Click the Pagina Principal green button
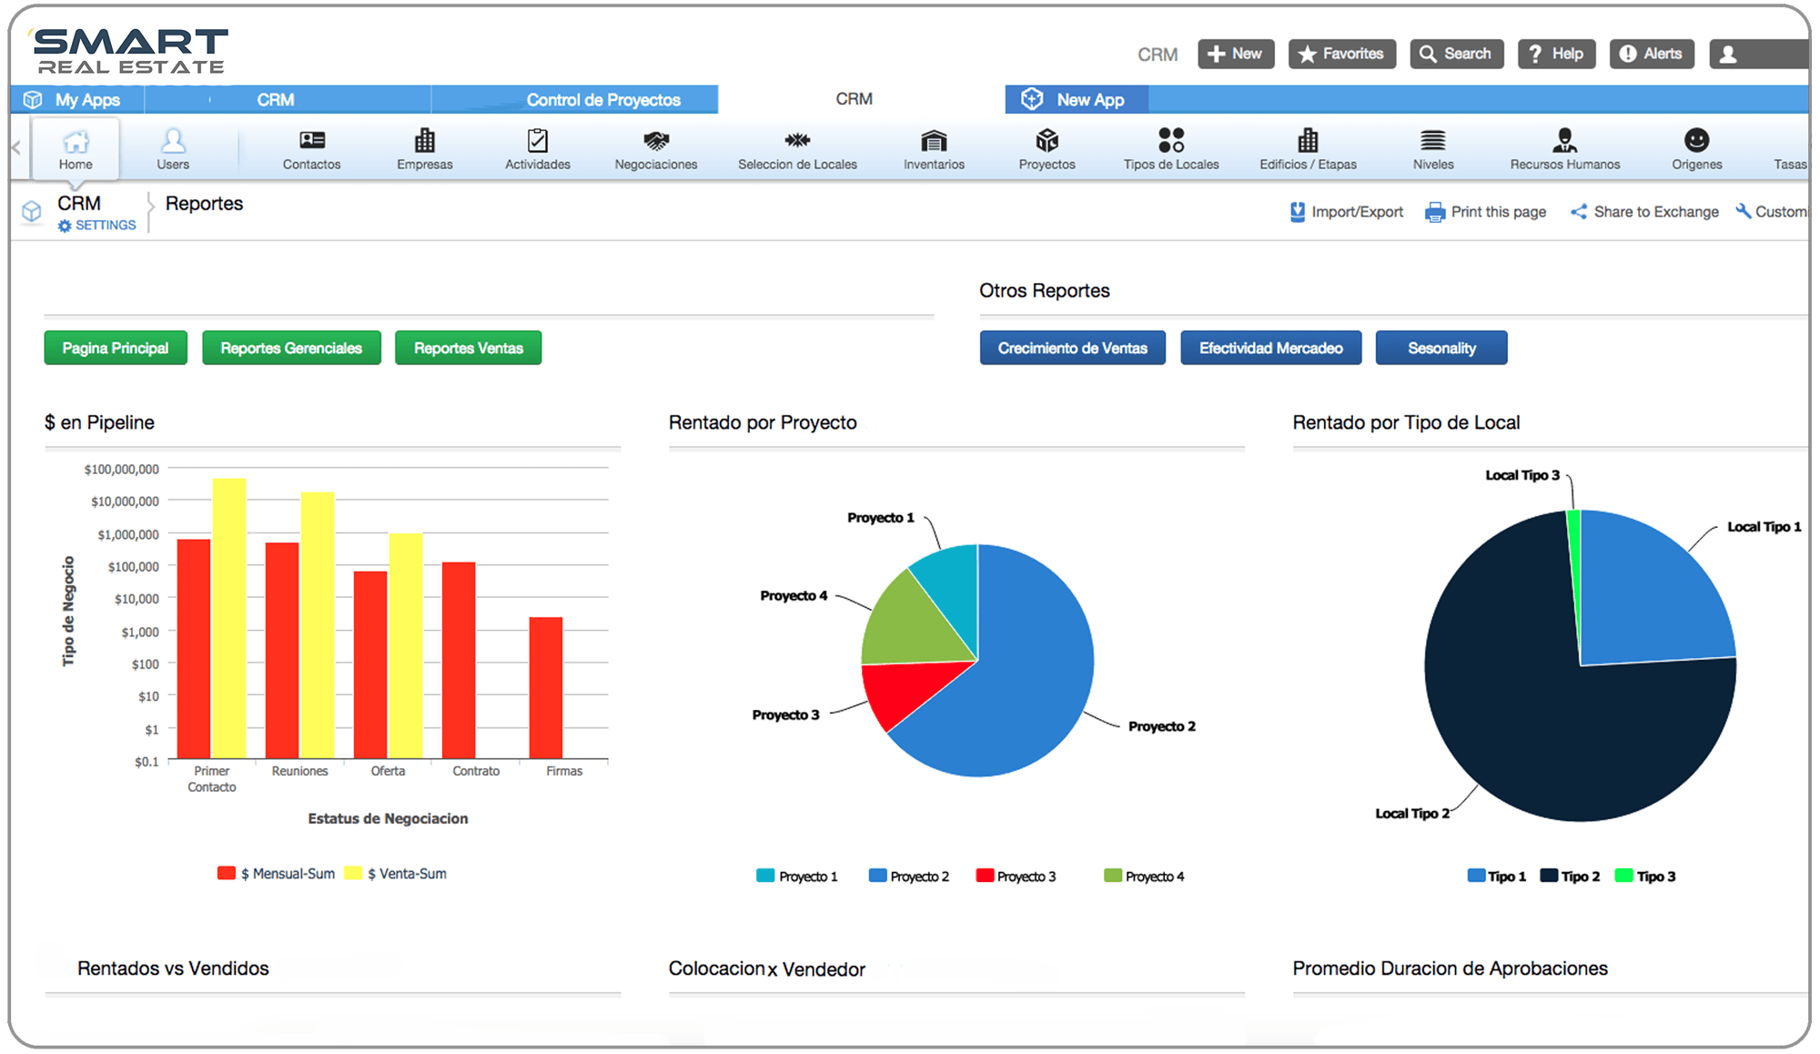 pos(116,348)
